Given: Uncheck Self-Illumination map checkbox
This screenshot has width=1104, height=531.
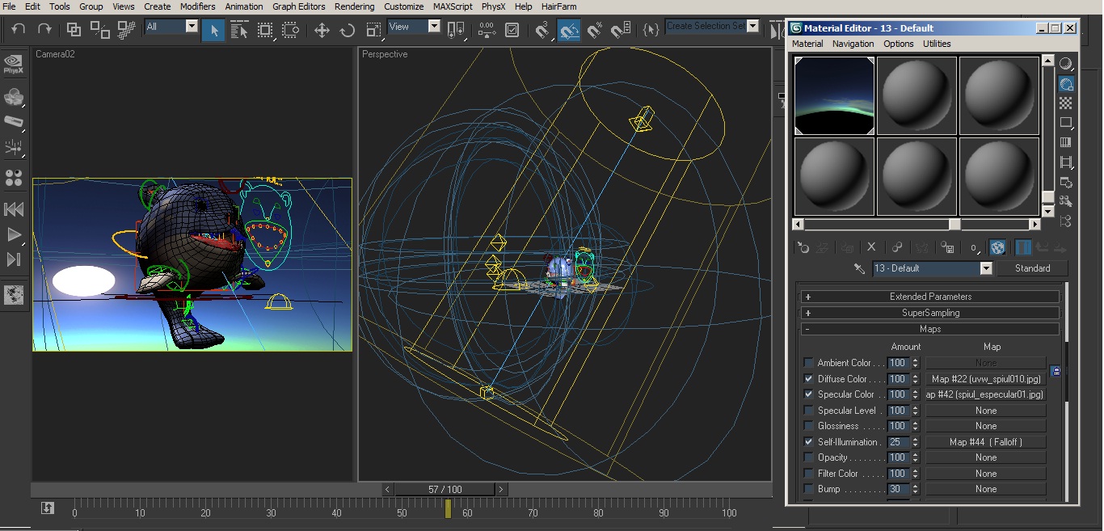Looking at the screenshot, I should pyautogui.click(x=809, y=442).
